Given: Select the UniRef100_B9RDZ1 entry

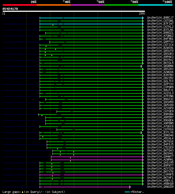Looking at the screenshot, I should 160,33.
